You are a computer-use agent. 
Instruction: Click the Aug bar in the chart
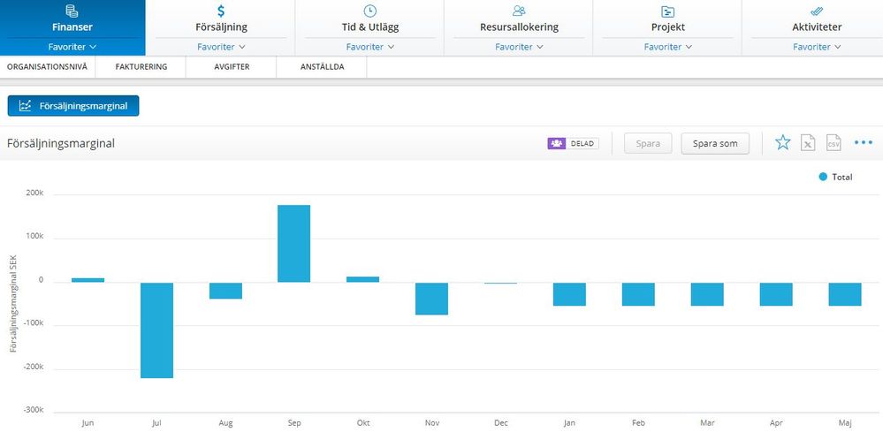pos(225,291)
